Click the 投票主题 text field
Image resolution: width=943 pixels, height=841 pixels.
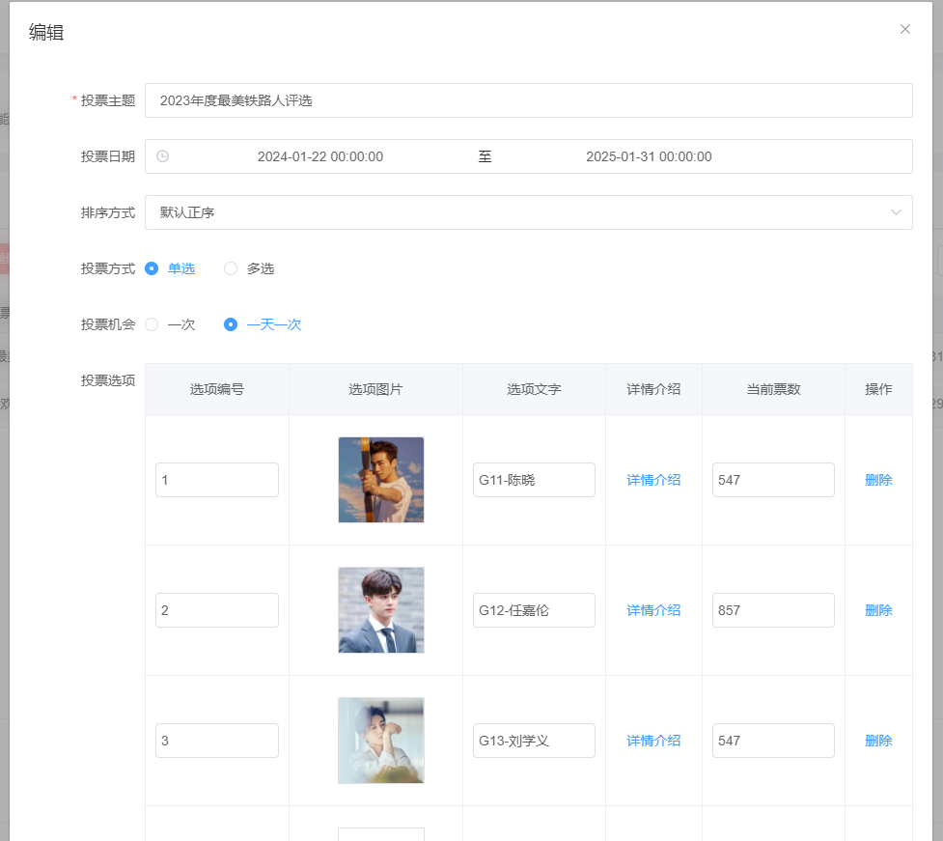529,100
